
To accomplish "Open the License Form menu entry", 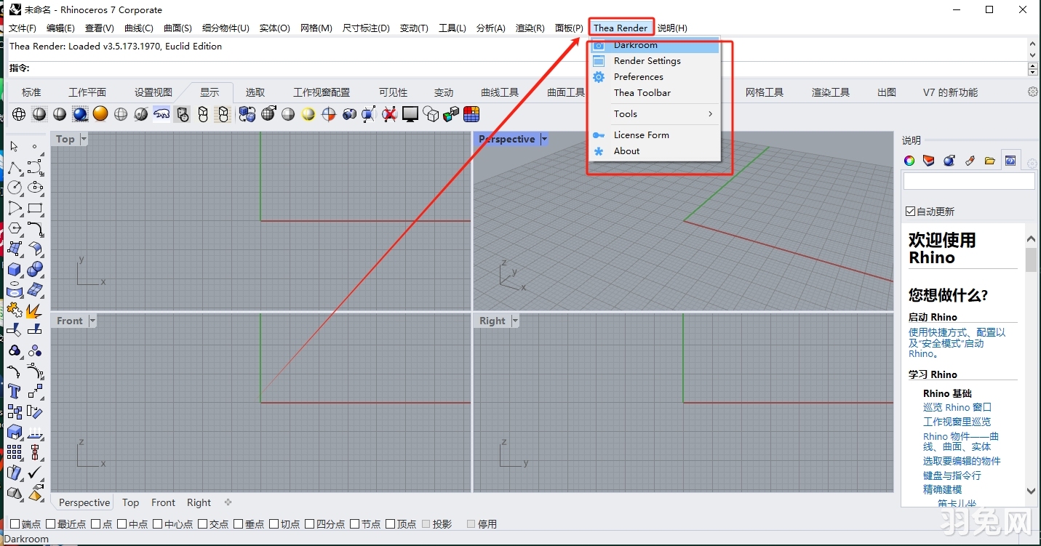I will [642, 135].
